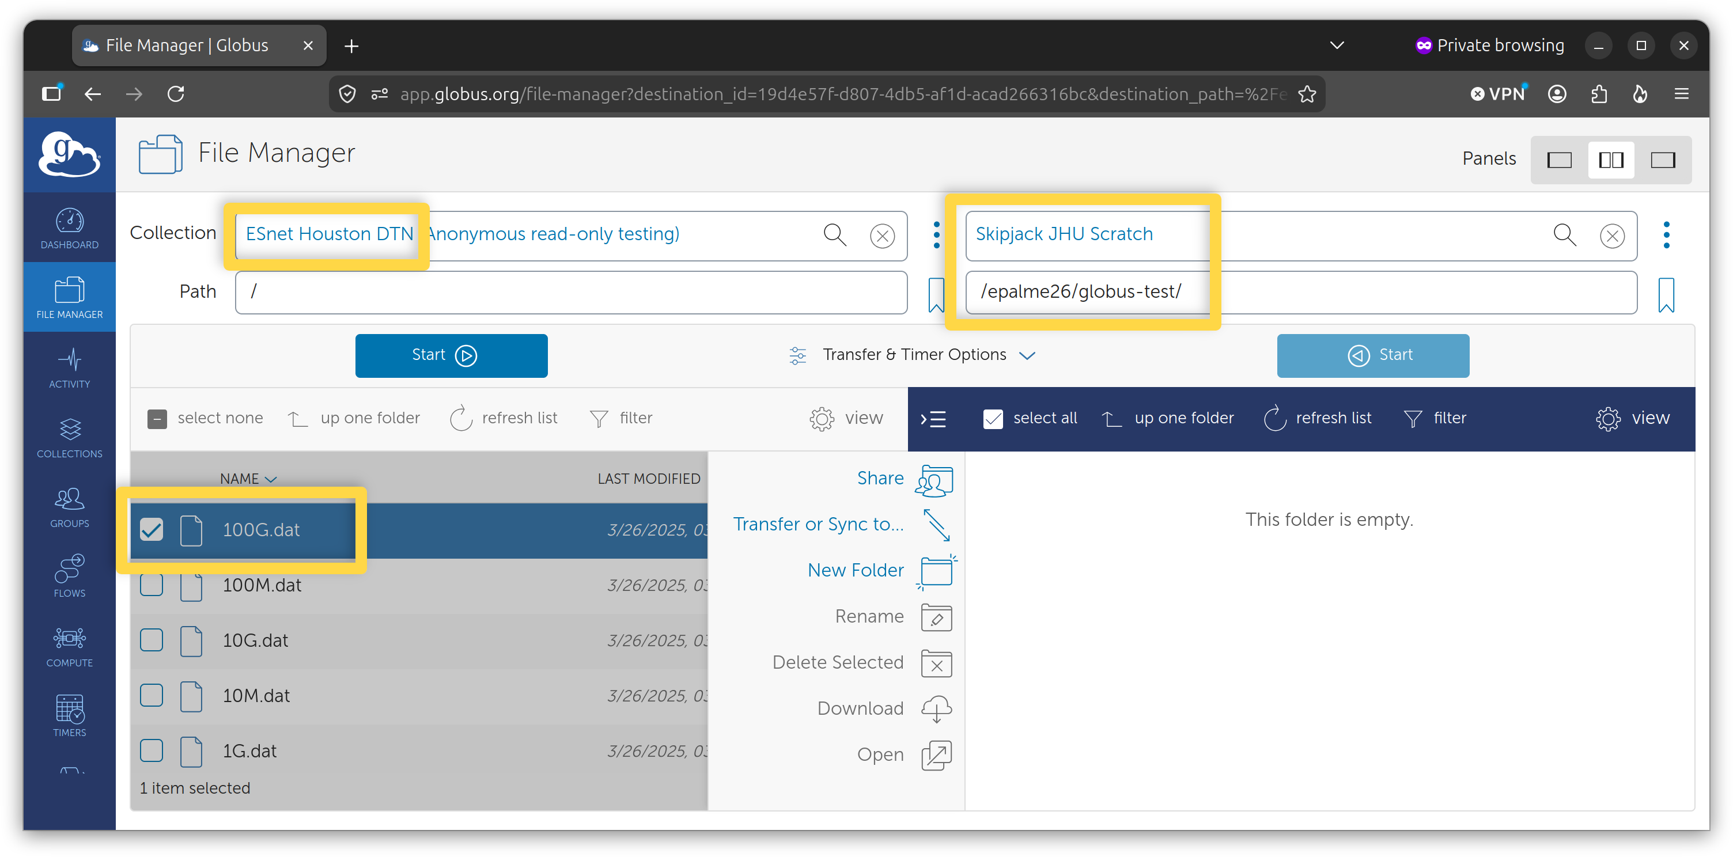The image size is (1733, 857).
Task: Open a new browser tab
Action: click(x=351, y=45)
